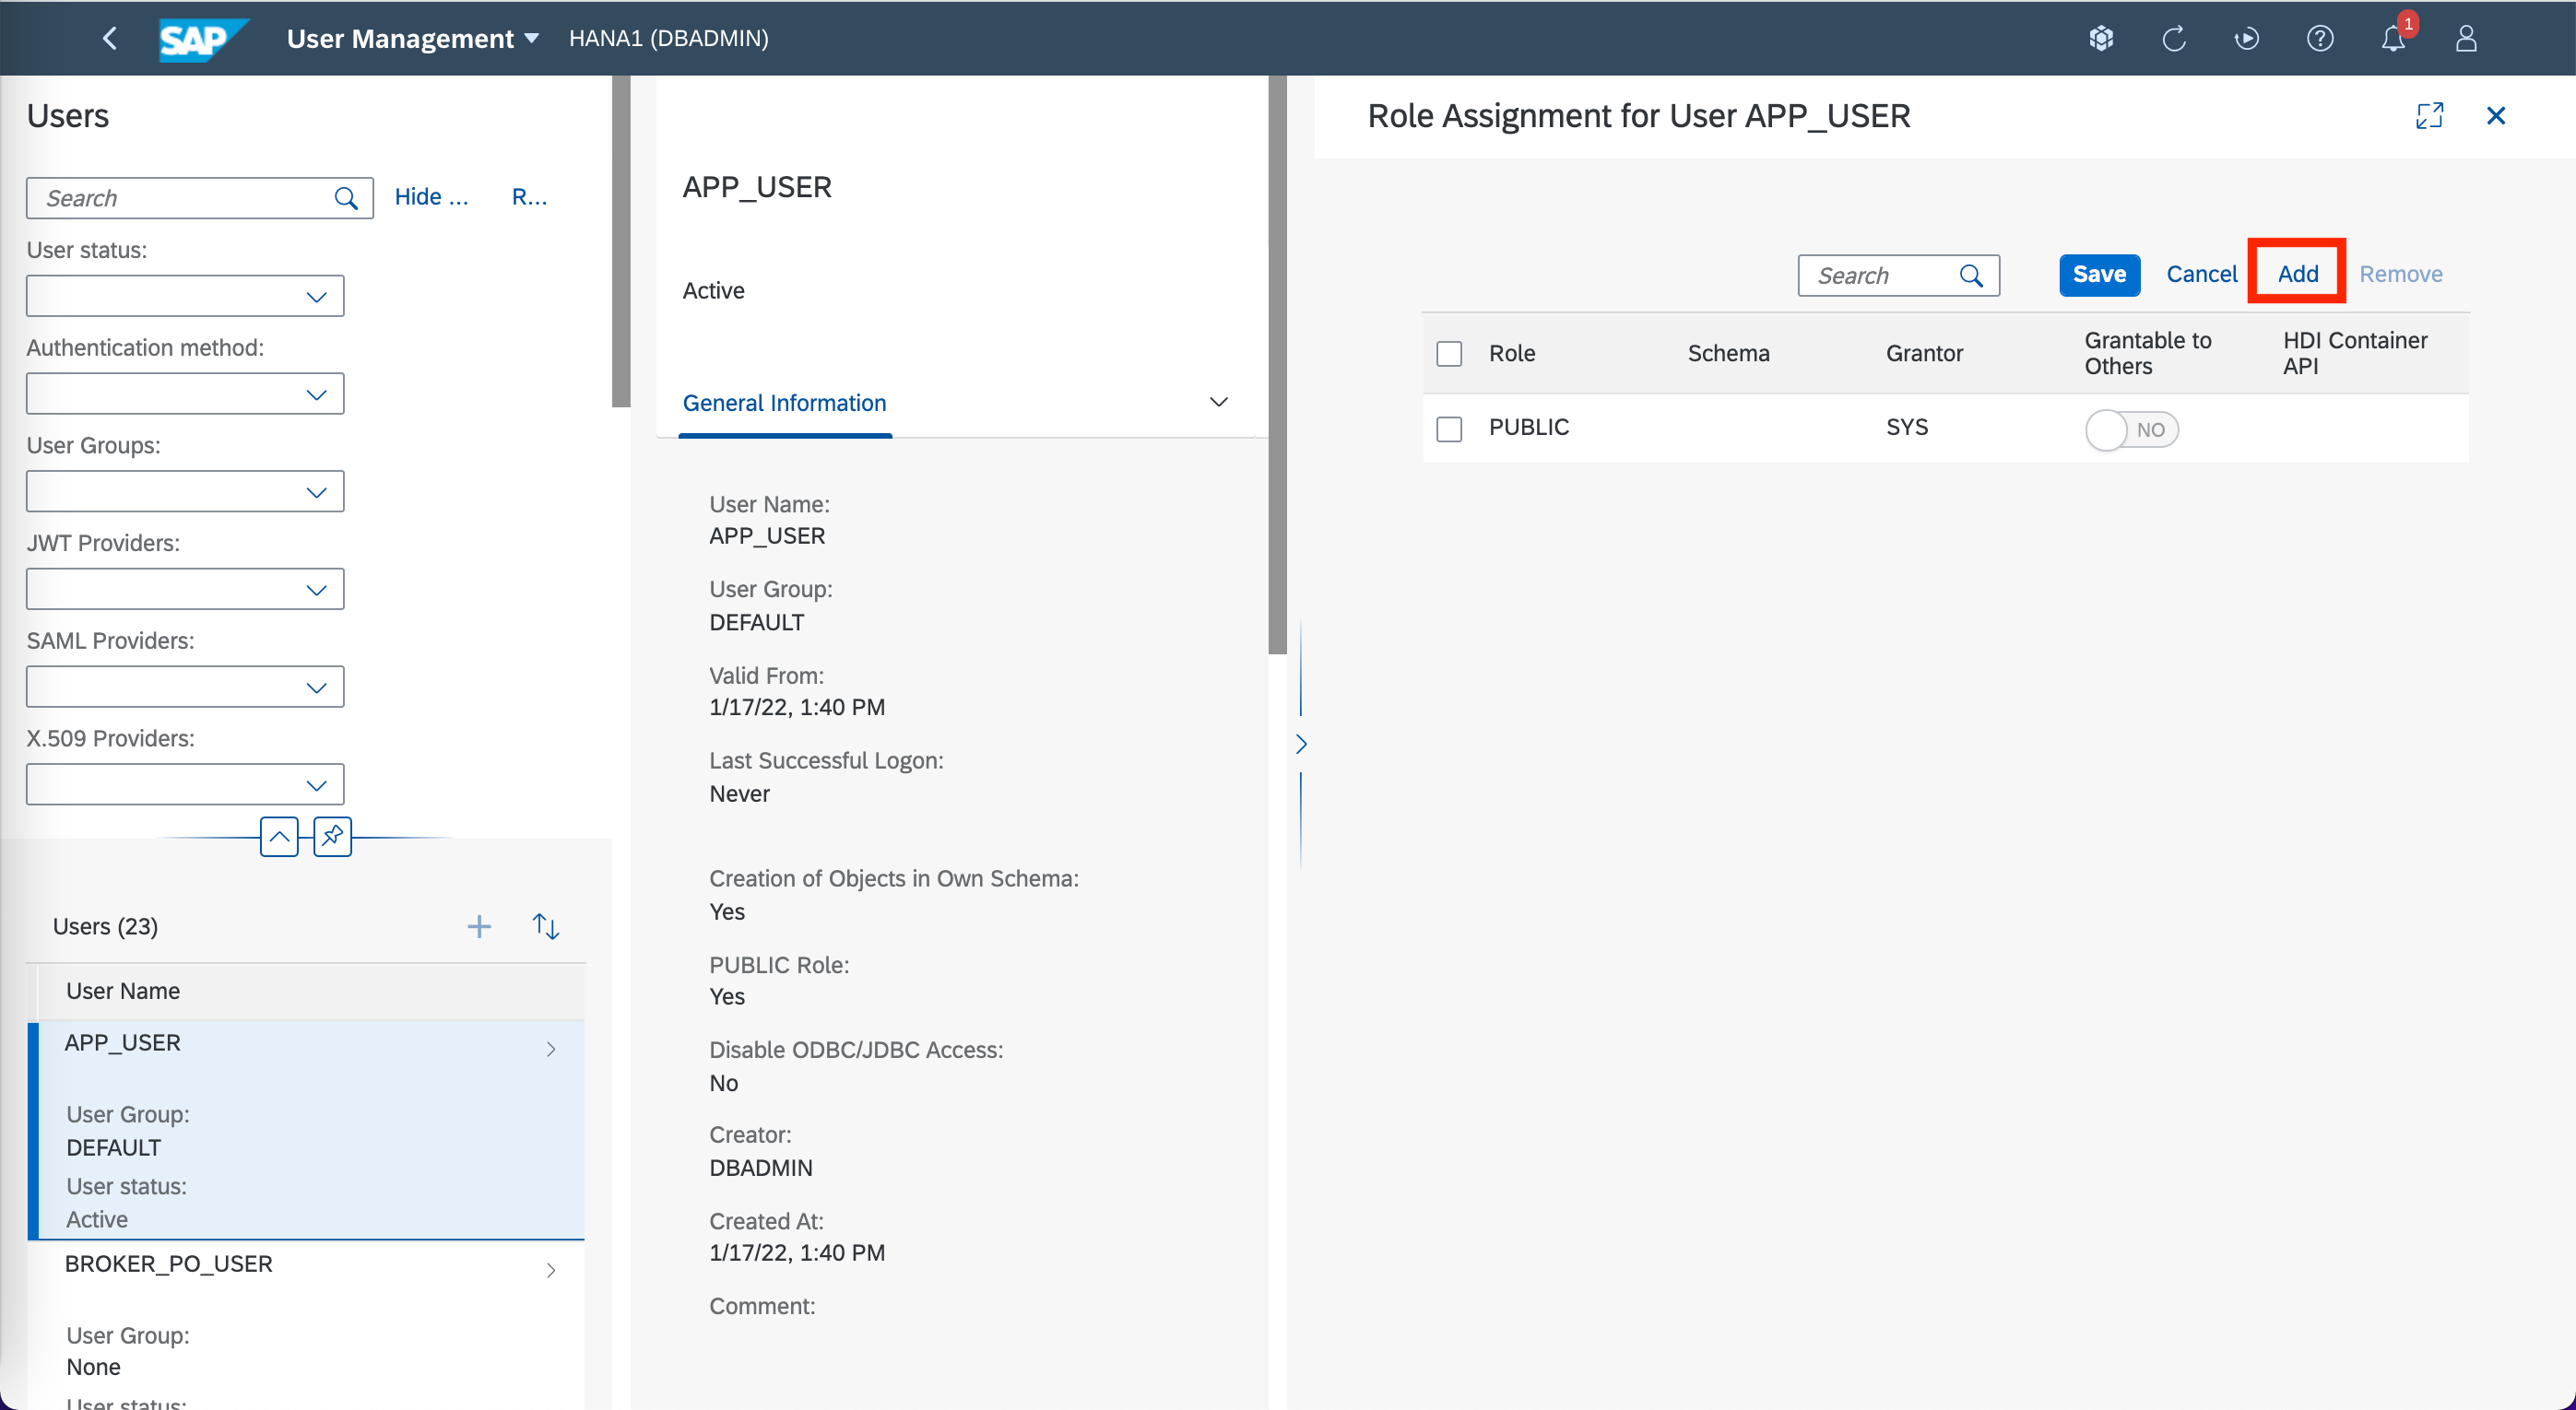Click the Save button

2098,275
